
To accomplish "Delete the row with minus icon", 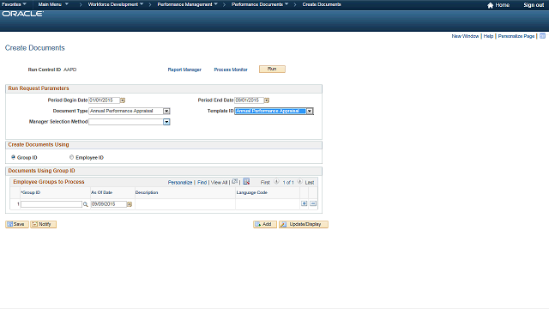I will click(313, 203).
